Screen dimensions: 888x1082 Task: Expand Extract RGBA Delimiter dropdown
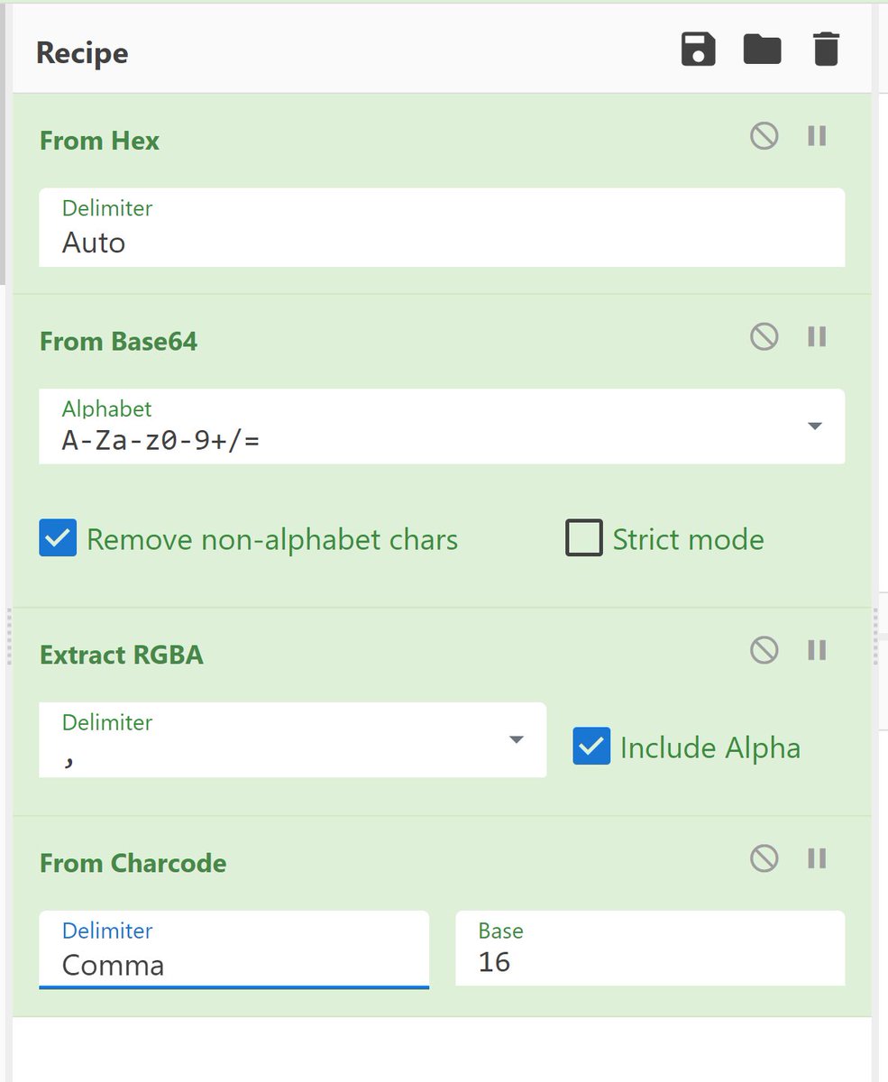coord(516,740)
